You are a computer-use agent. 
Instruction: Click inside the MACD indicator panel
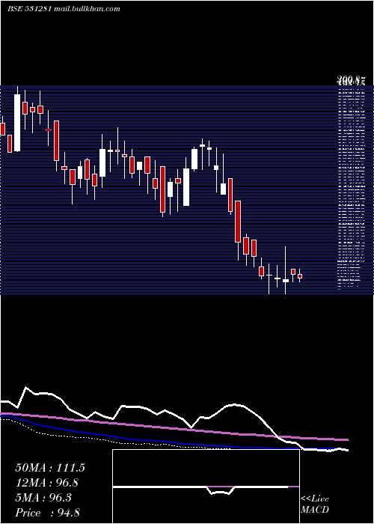pyautogui.click(x=206, y=487)
